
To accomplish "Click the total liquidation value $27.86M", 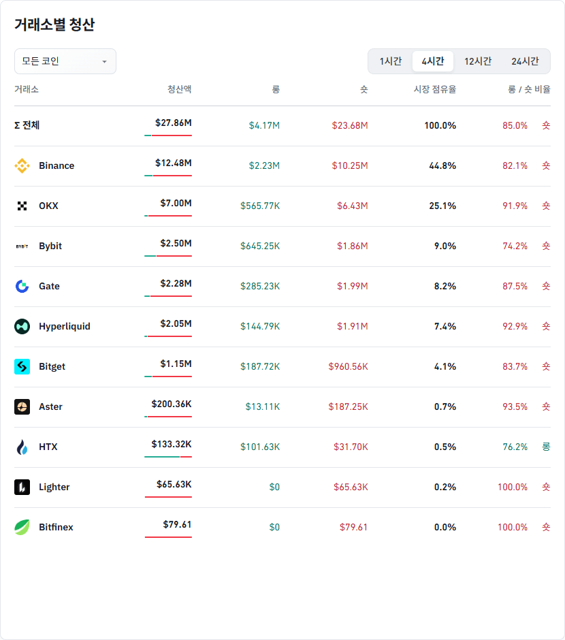I will [x=174, y=123].
